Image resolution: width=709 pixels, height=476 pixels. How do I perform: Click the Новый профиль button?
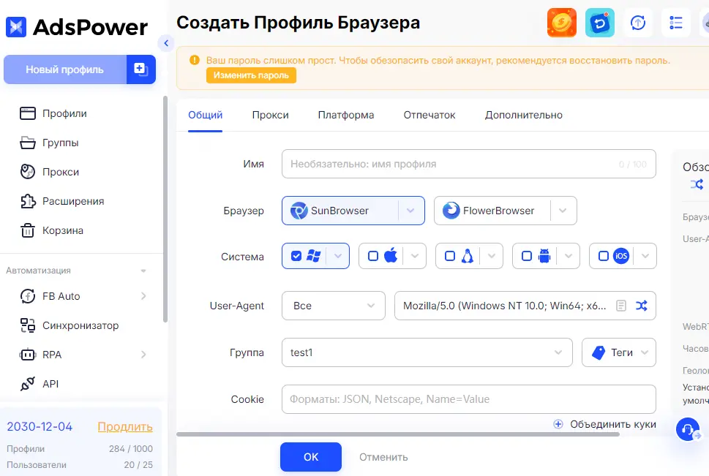(x=64, y=69)
